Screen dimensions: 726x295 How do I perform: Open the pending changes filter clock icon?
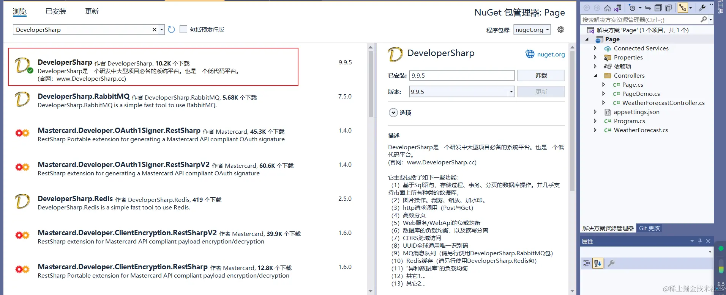[632, 8]
